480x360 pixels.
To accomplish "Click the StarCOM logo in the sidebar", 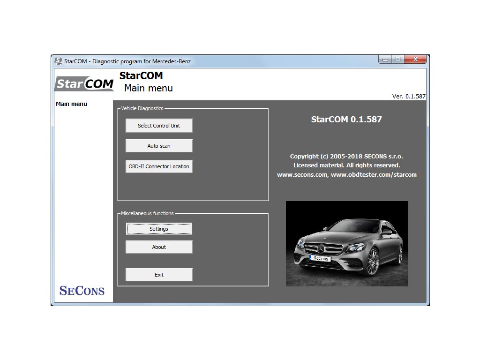I will 84,84.
